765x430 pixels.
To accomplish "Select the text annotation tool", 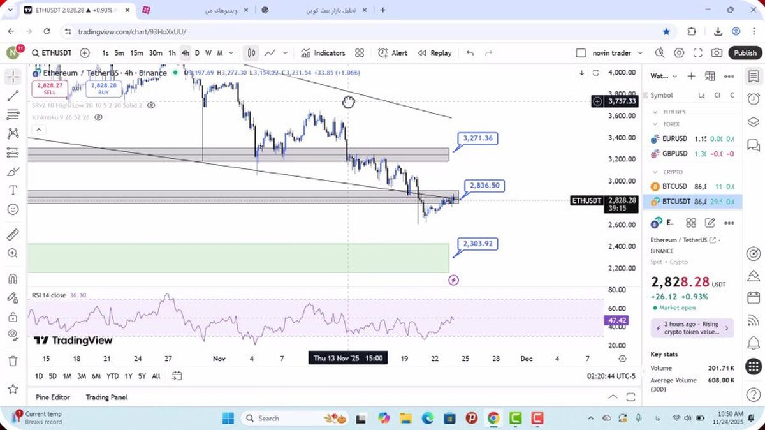I will pos(13,190).
